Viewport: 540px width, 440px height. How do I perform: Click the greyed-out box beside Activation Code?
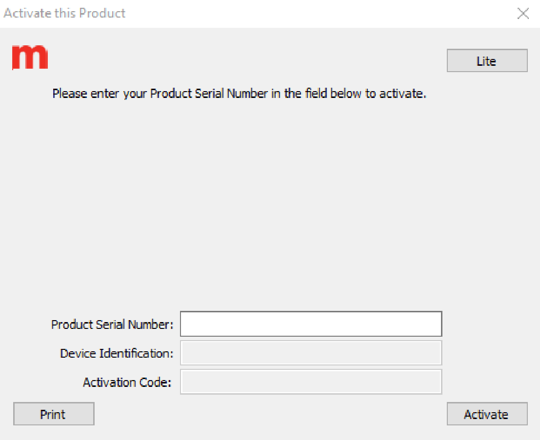tap(311, 382)
